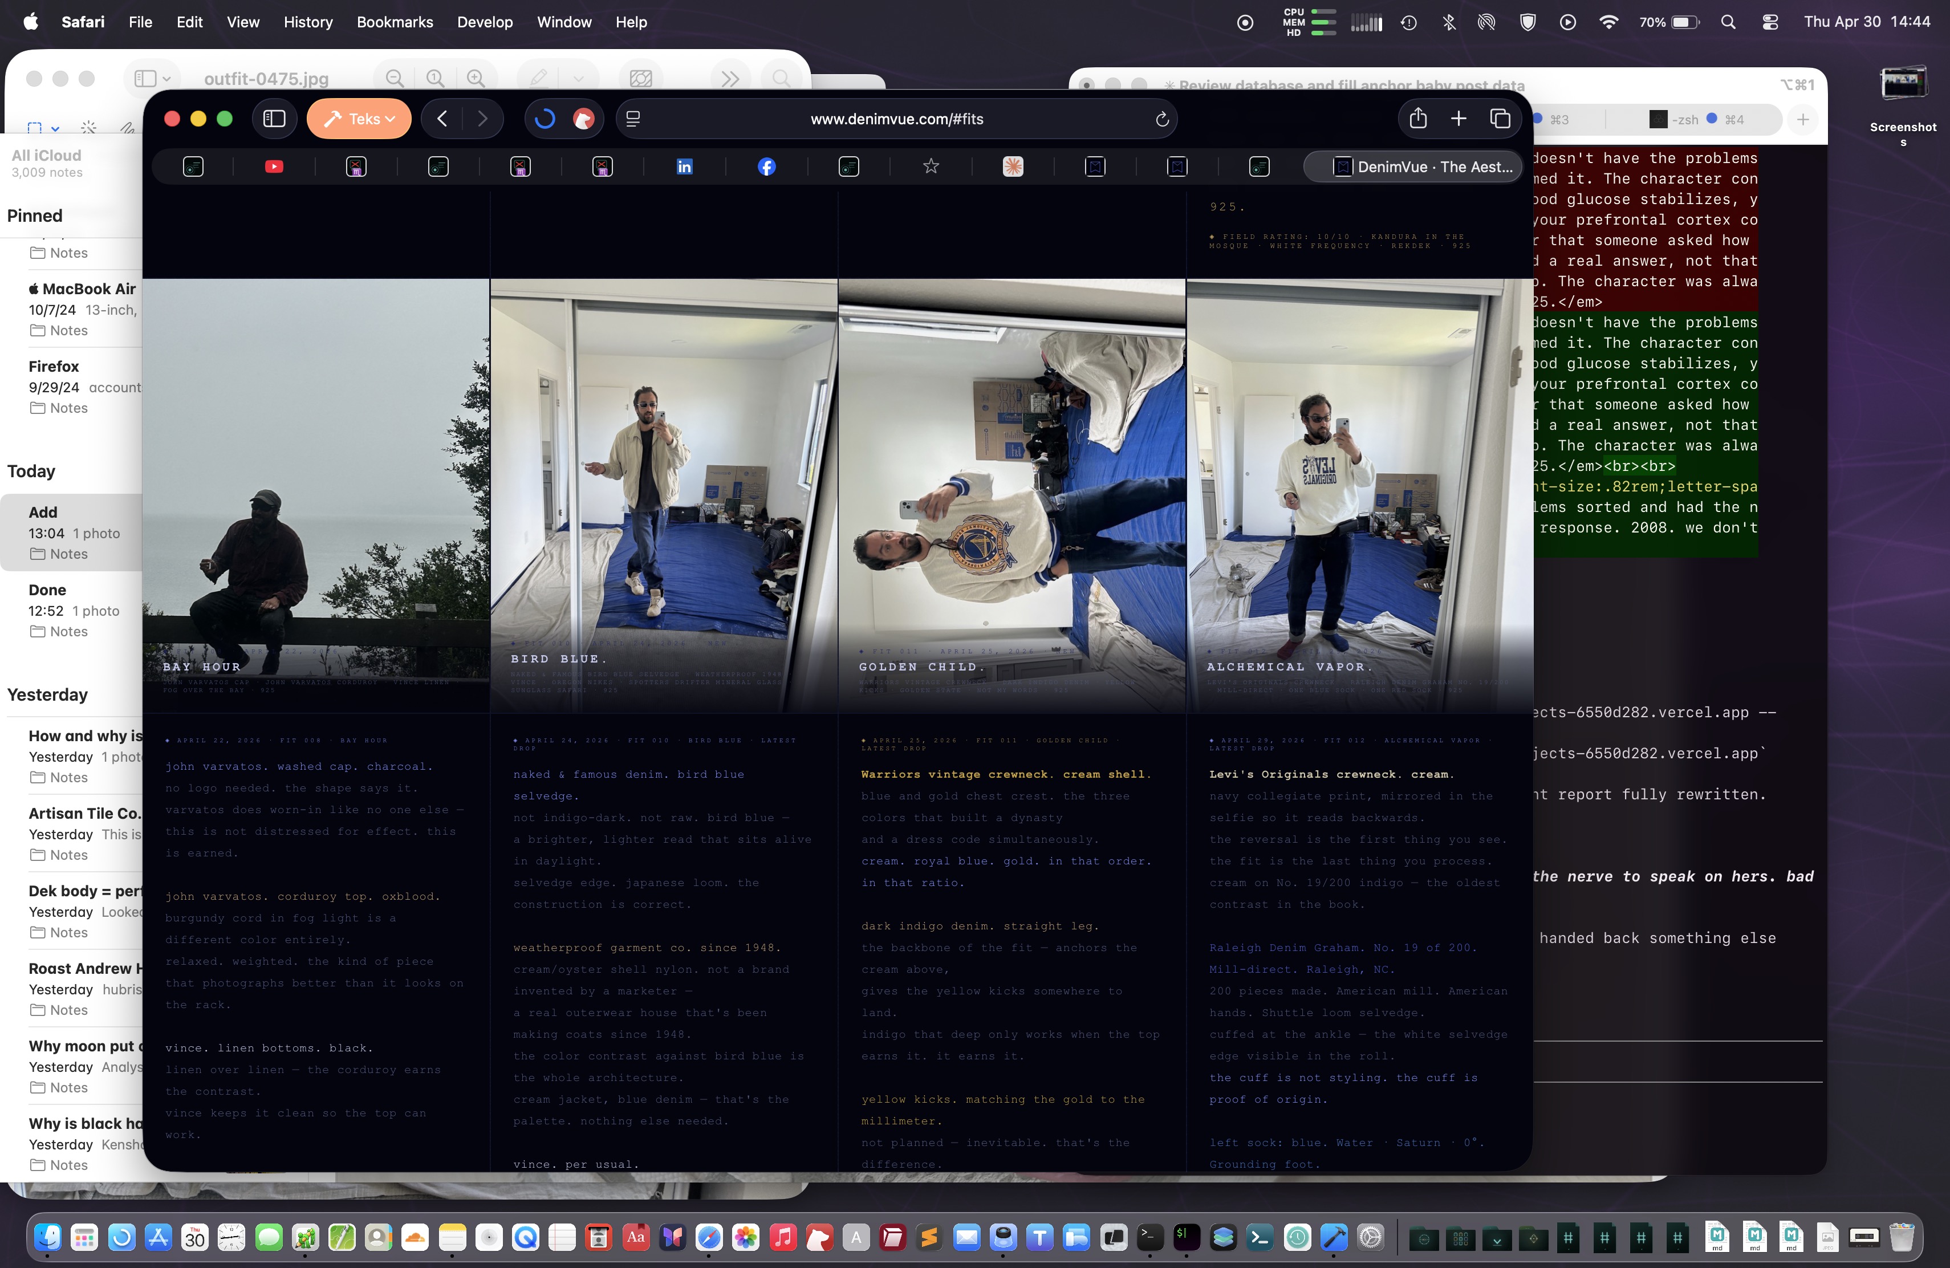Go forward one page in Safari
Screen dimensions: 1950x1268
482,119
